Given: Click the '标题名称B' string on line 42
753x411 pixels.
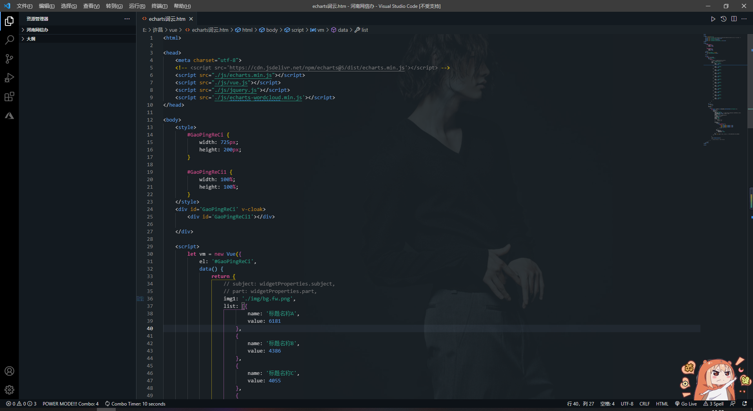Looking at the screenshot, I should (x=282, y=343).
